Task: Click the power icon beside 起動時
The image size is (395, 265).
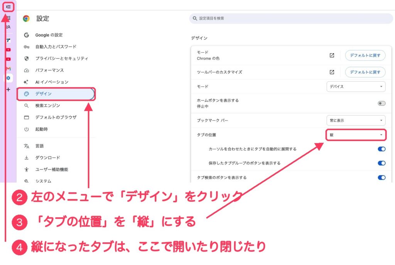Action: tap(27, 129)
